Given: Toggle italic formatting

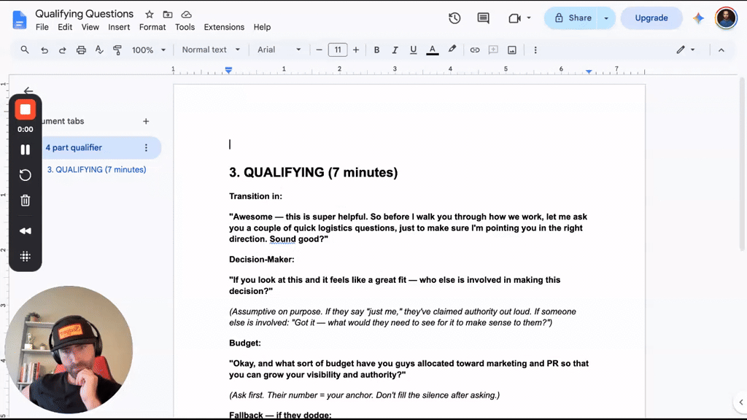Looking at the screenshot, I should pyautogui.click(x=395, y=50).
